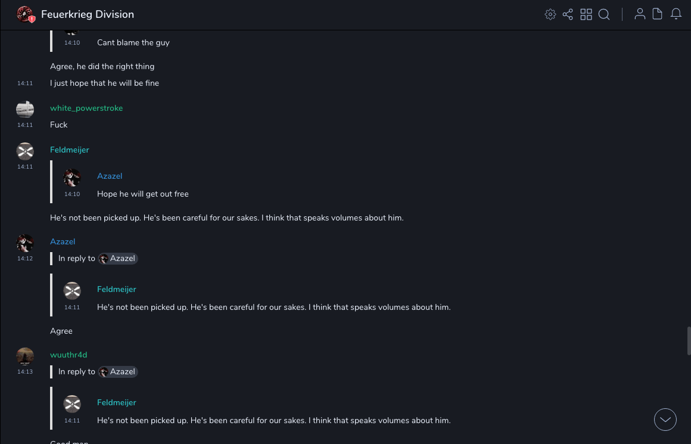Click the share room icon

[568, 14]
